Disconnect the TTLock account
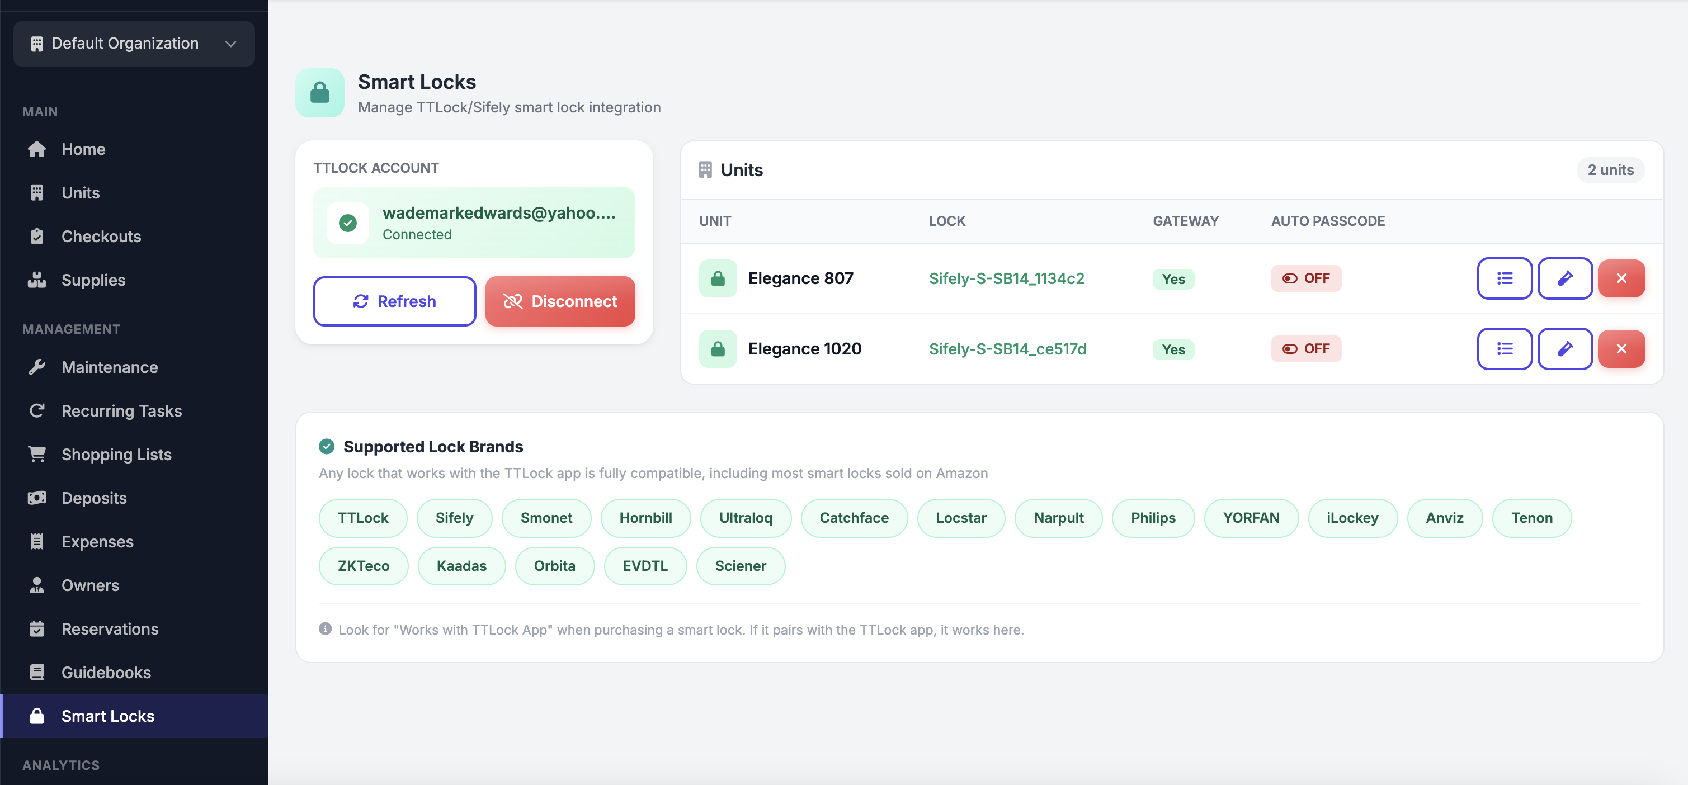 (x=560, y=301)
